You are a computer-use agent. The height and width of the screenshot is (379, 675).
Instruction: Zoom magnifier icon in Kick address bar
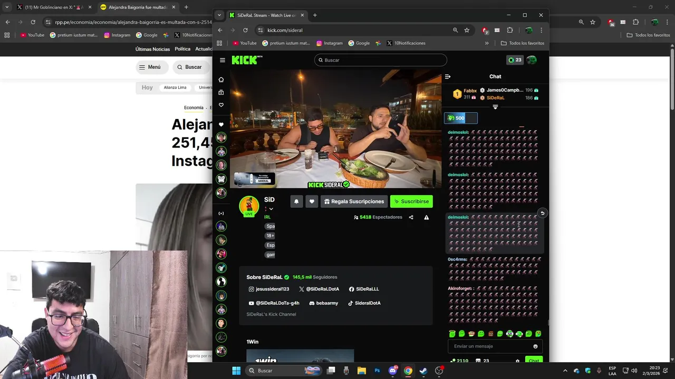(x=455, y=30)
